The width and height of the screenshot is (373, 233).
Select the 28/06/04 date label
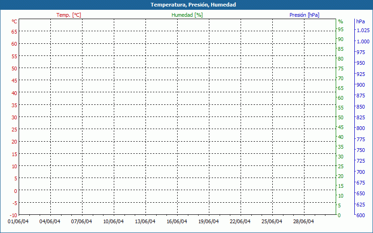304,221
